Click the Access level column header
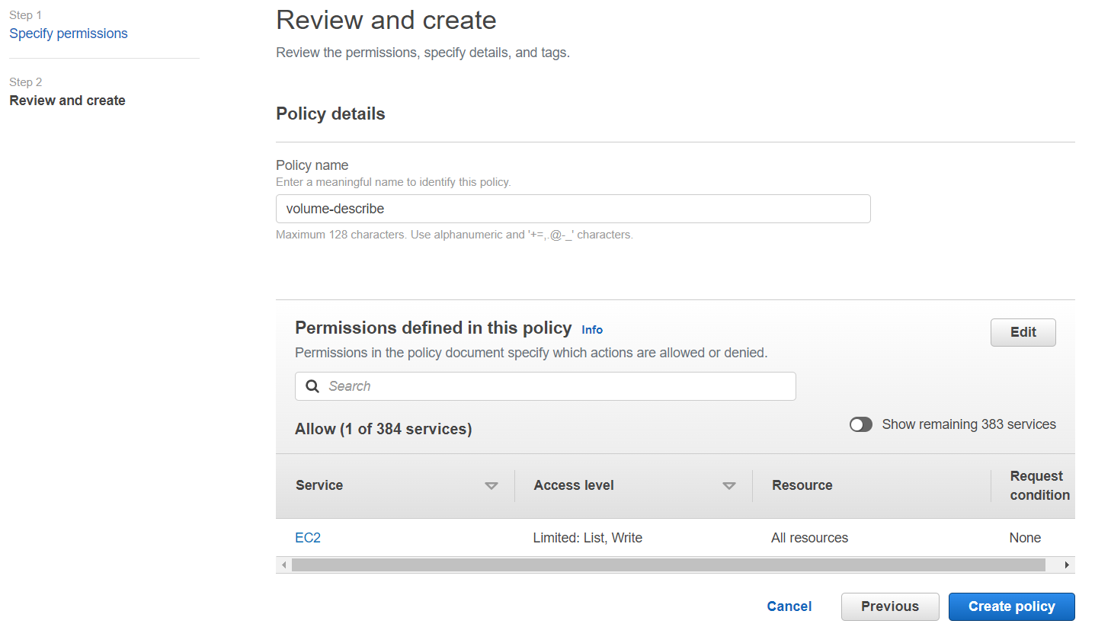Screen dimensions: 1095x627 click(x=574, y=485)
